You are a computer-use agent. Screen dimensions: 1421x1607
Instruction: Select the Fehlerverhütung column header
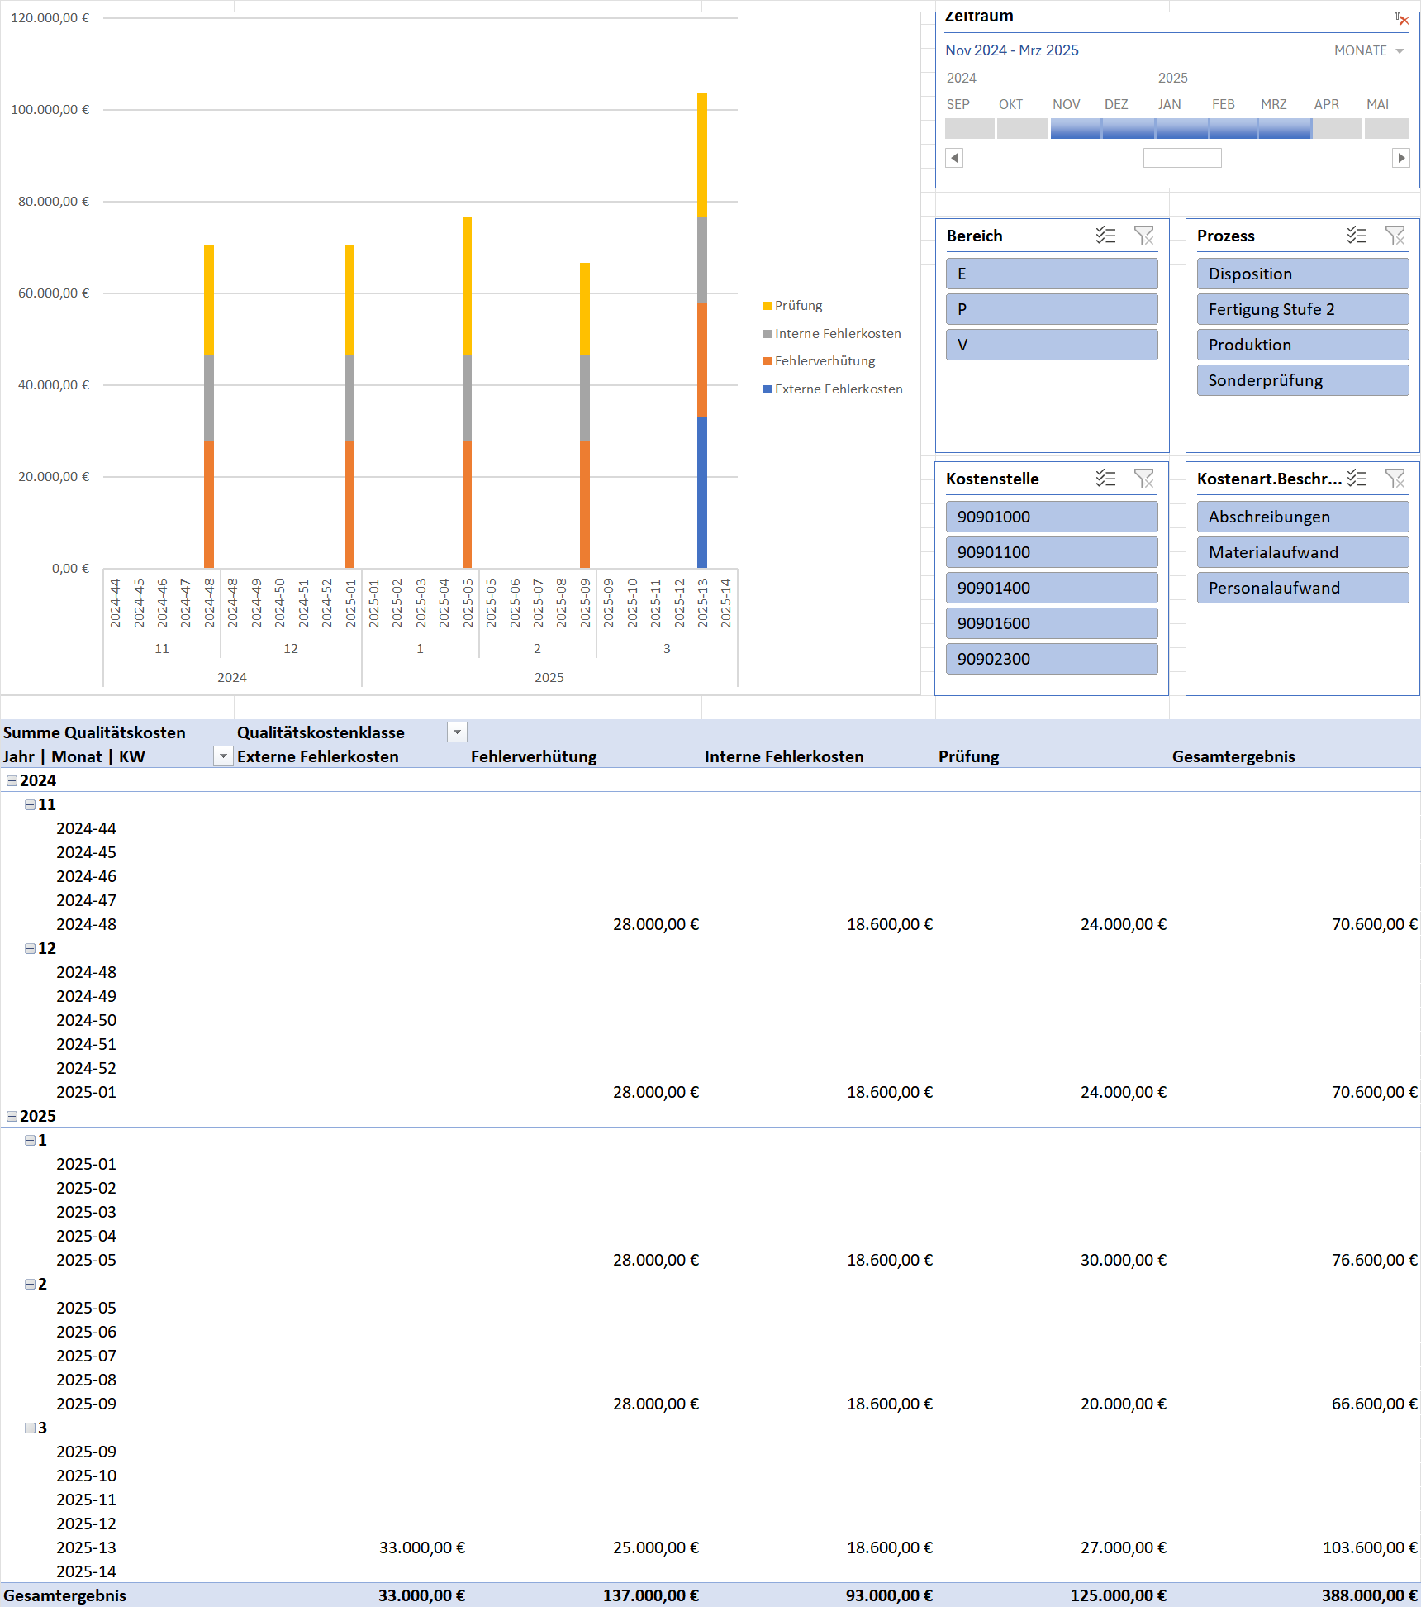tap(534, 756)
